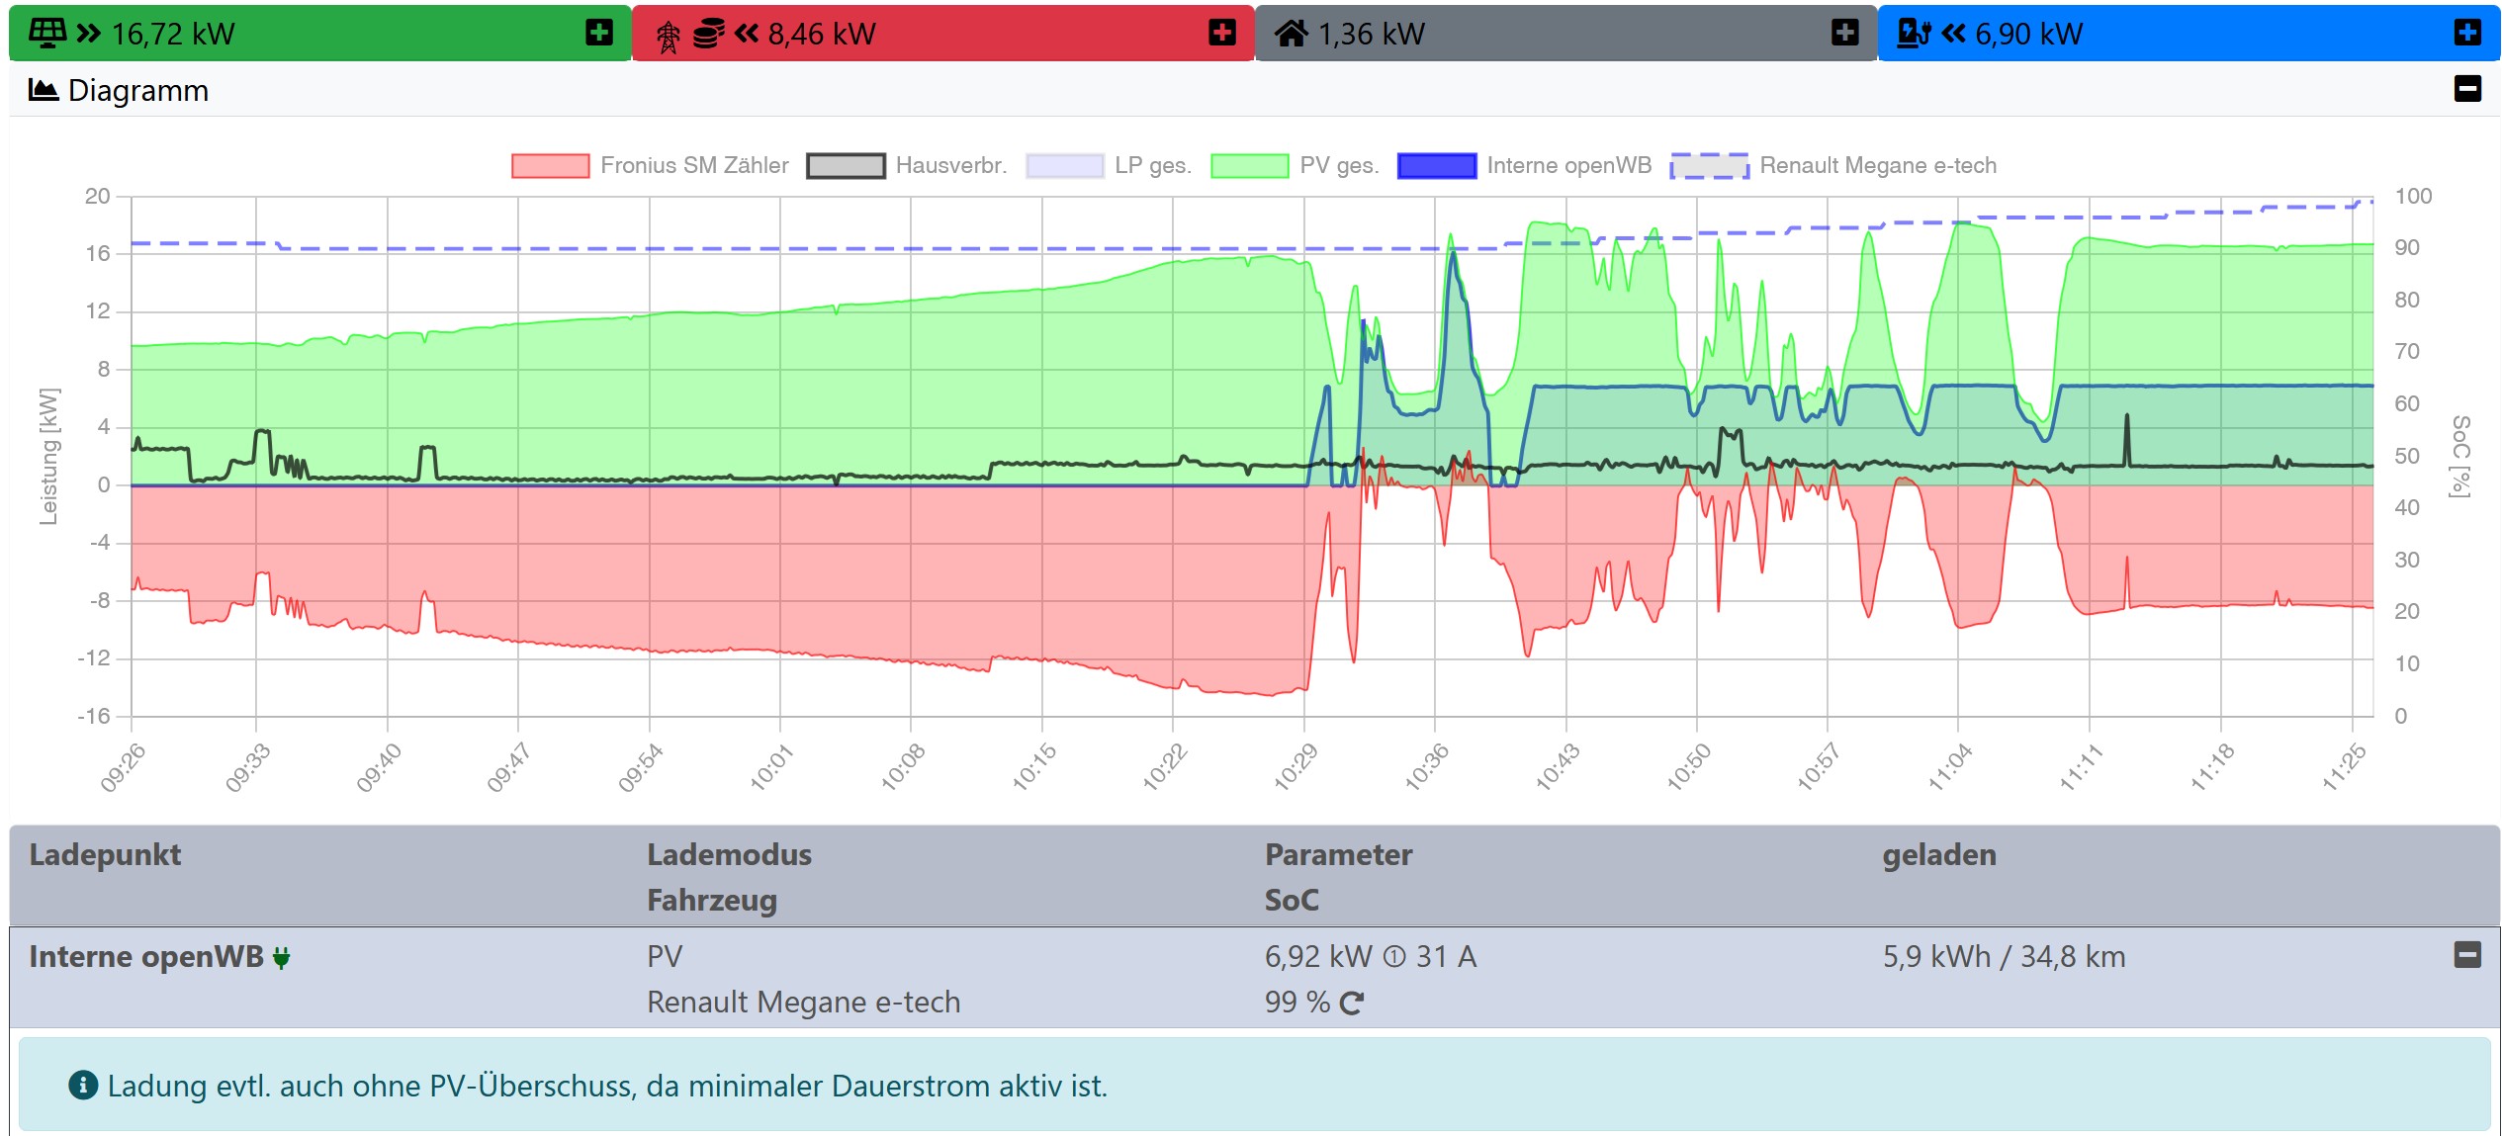2502x1136 pixels.
Task: Collapse the Diagramm section
Action: [2467, 89]
